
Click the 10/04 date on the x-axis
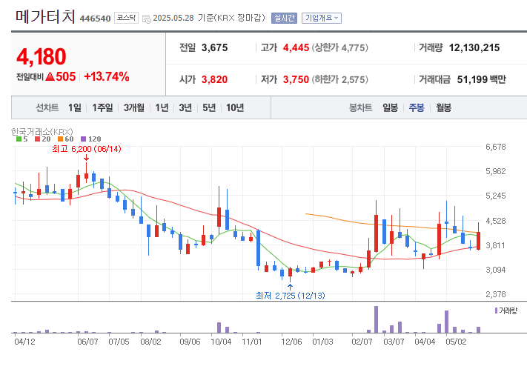(x=221, y=342)
